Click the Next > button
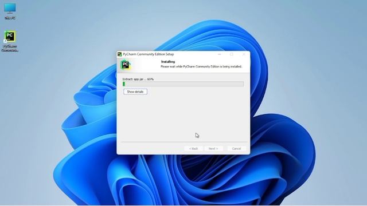 pyautogui.click(x=213, y=149)
